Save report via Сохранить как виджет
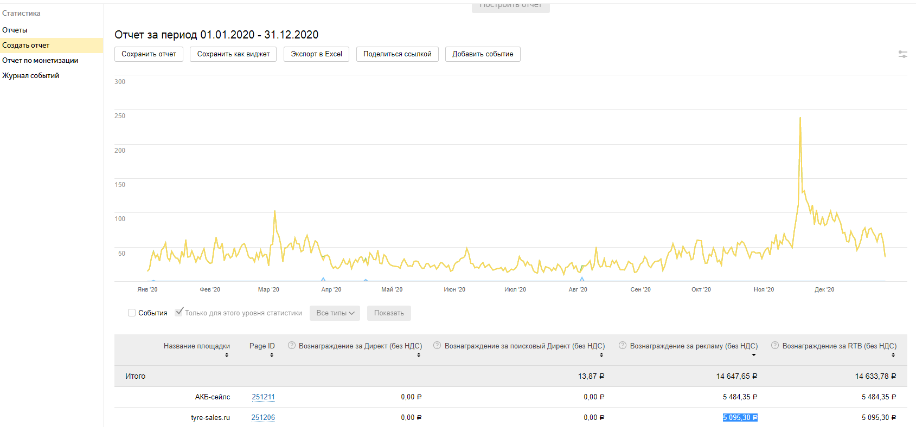This screenshot has width=916, height=427. (x=233, y=54)
